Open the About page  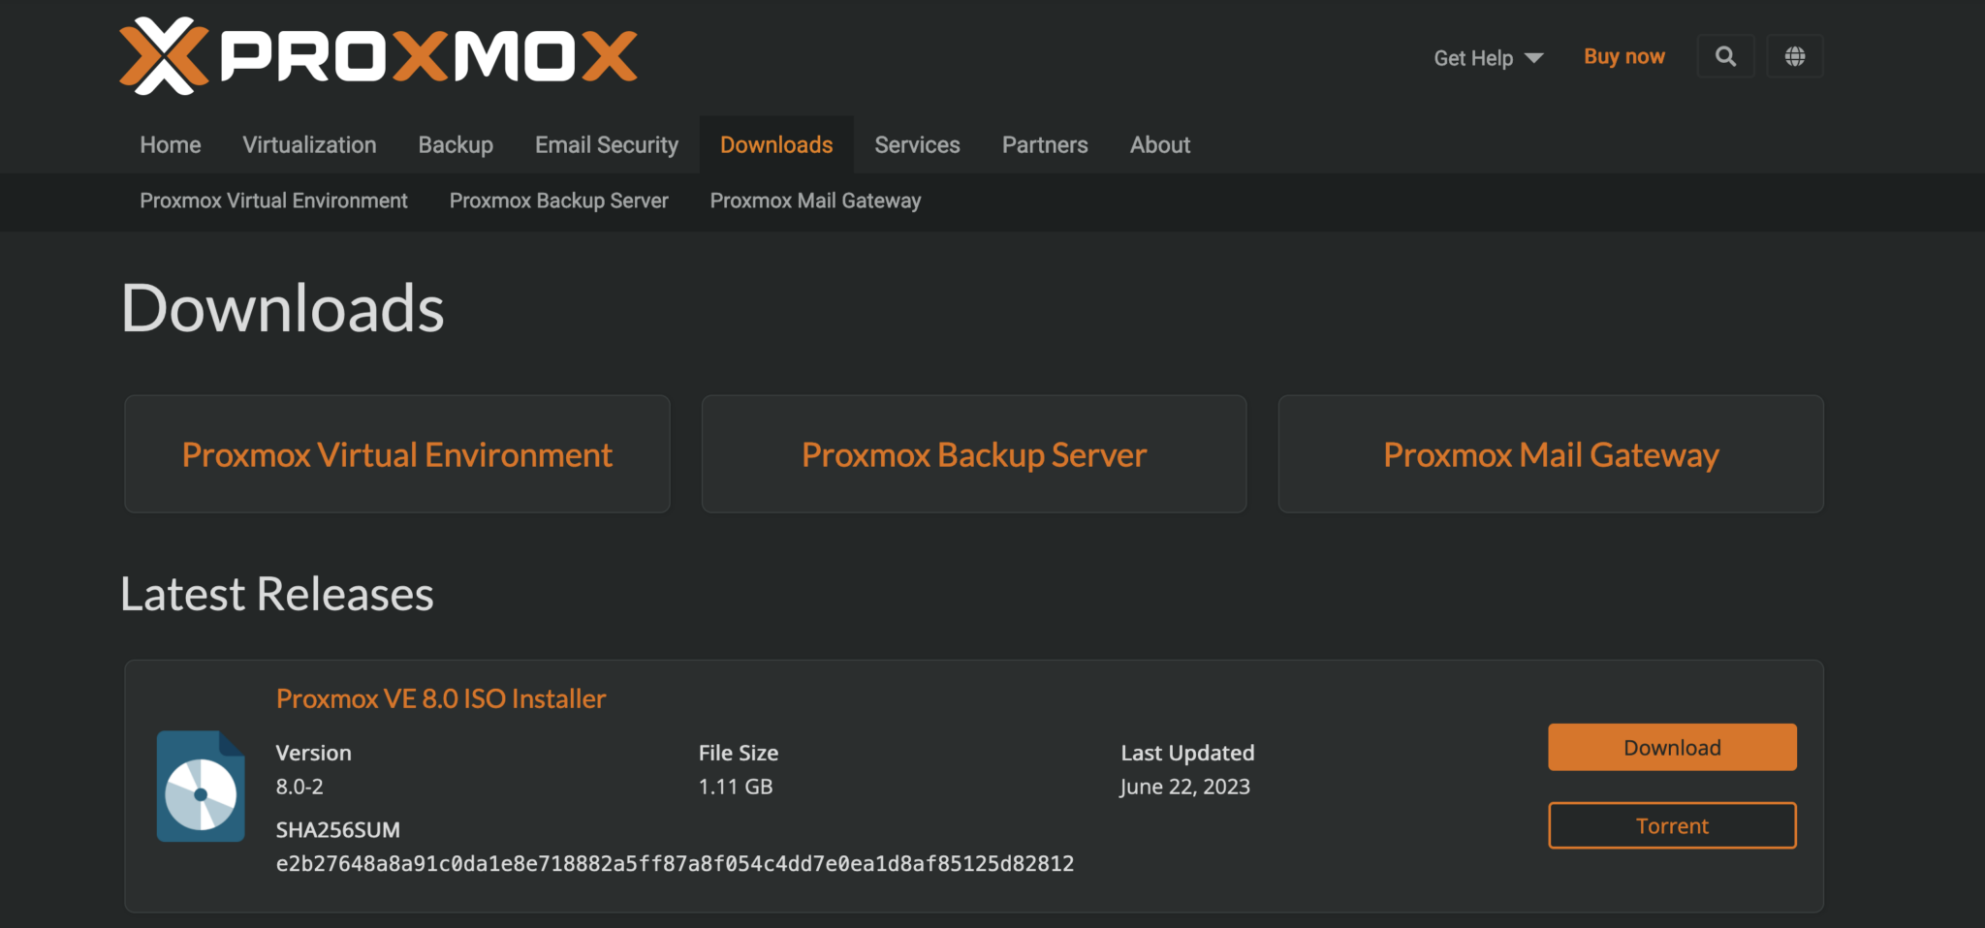click(1159, 144)
